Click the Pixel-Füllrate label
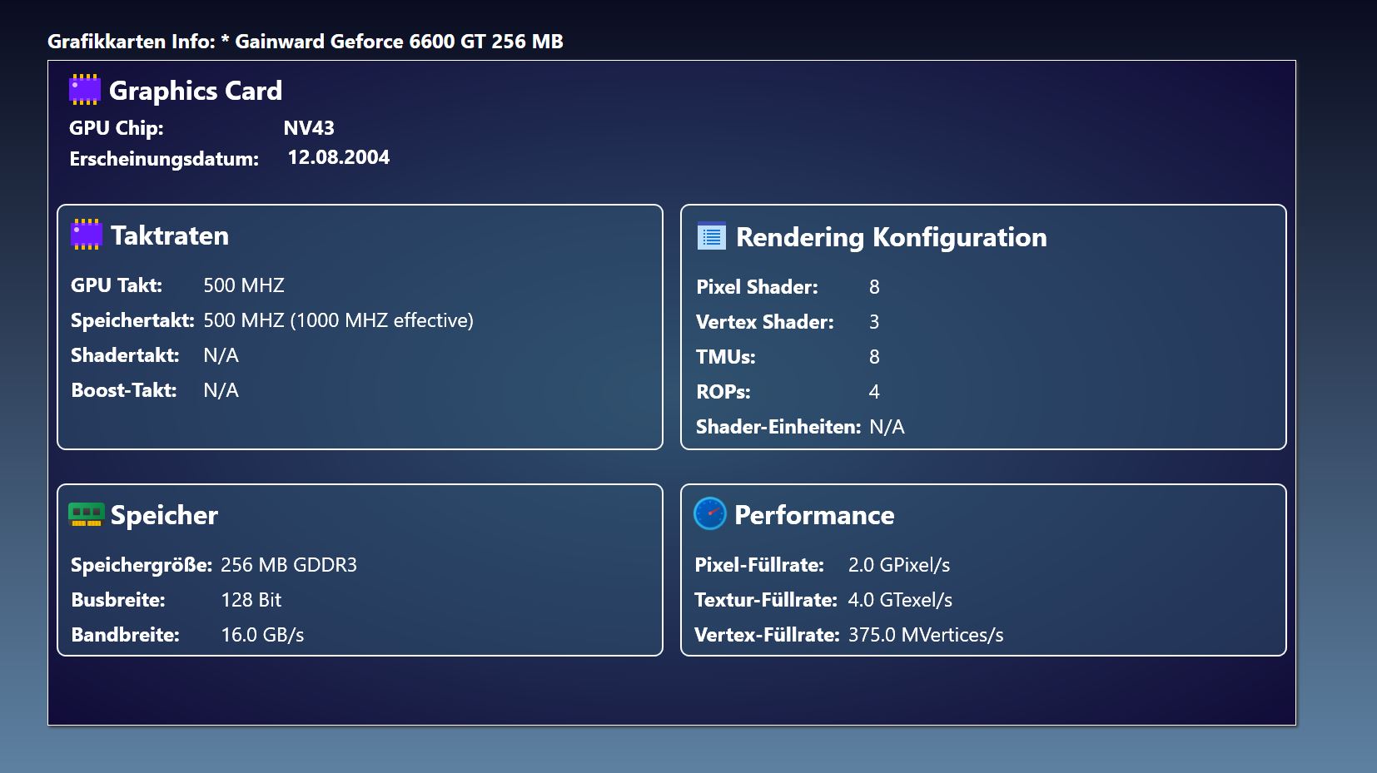The width and height of the screenshot is (1377, 773). [759, 565]
